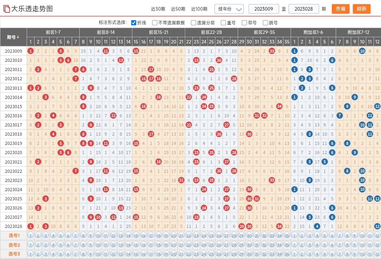Open the 按年份 dropdown

pyautogui.click(x=229, y=9)
